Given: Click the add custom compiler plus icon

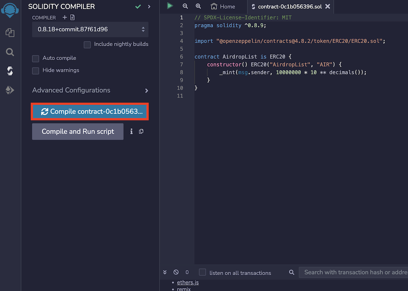Looking at the screenshot, I should [x=64, y=18].
